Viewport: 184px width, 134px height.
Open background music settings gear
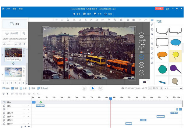20,44
